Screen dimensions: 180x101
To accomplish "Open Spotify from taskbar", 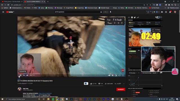I will click(x=53, y=99).
